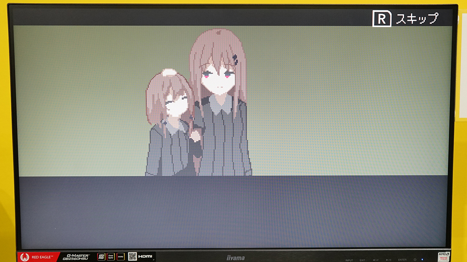This screenshot has width=467, height=262.
Task: Select the ENTER monitor button label
Action: coord(402,260)
